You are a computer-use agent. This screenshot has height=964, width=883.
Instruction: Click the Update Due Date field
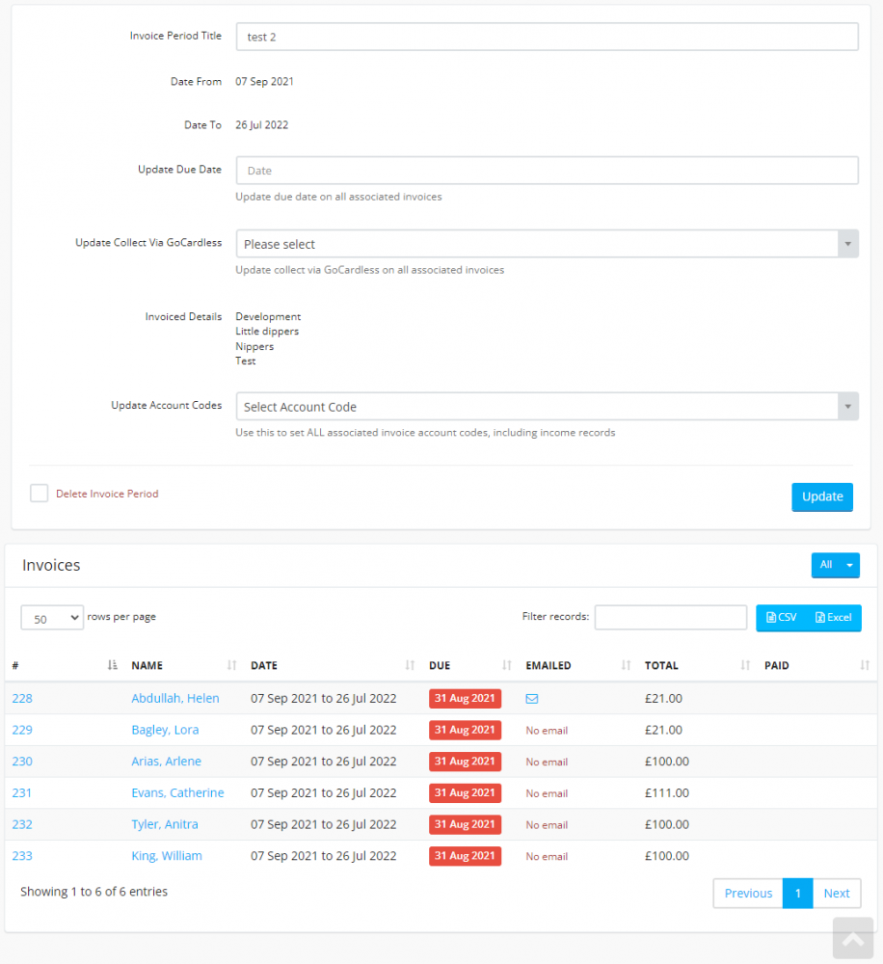click(546, 170)
